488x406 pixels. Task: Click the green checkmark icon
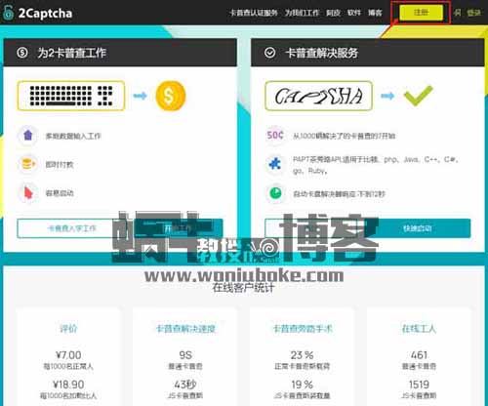[x=418, y=96]
